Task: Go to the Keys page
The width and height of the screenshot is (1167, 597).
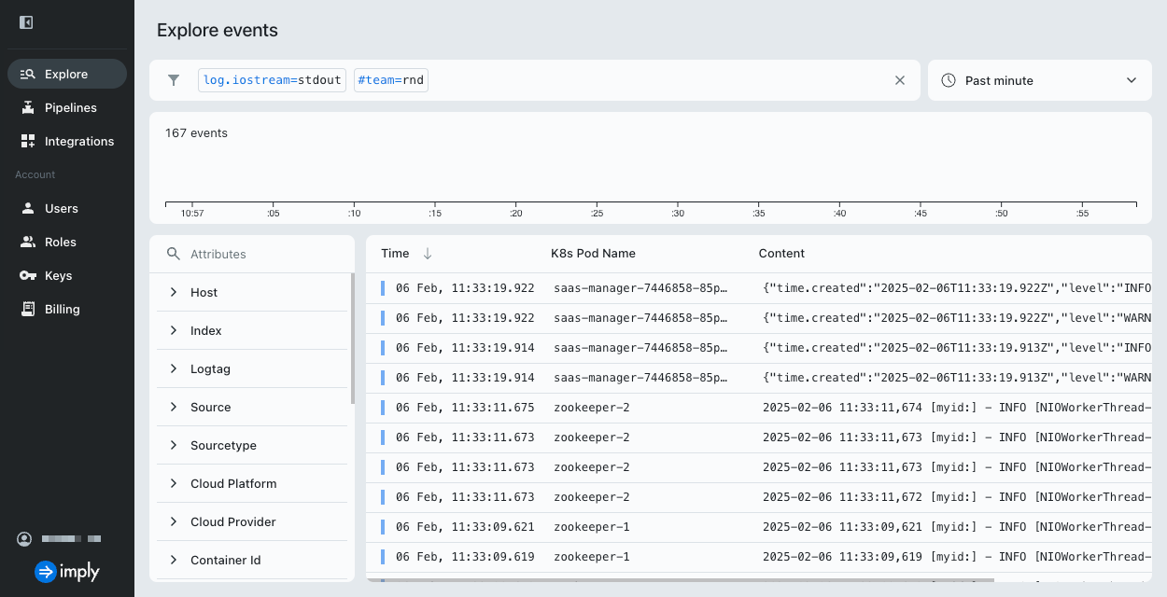Action: pyautogui.click(x=67, y=275)
